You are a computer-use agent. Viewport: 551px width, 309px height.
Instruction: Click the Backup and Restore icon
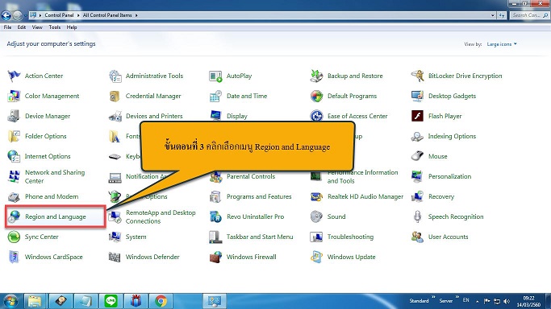(316, 76)
